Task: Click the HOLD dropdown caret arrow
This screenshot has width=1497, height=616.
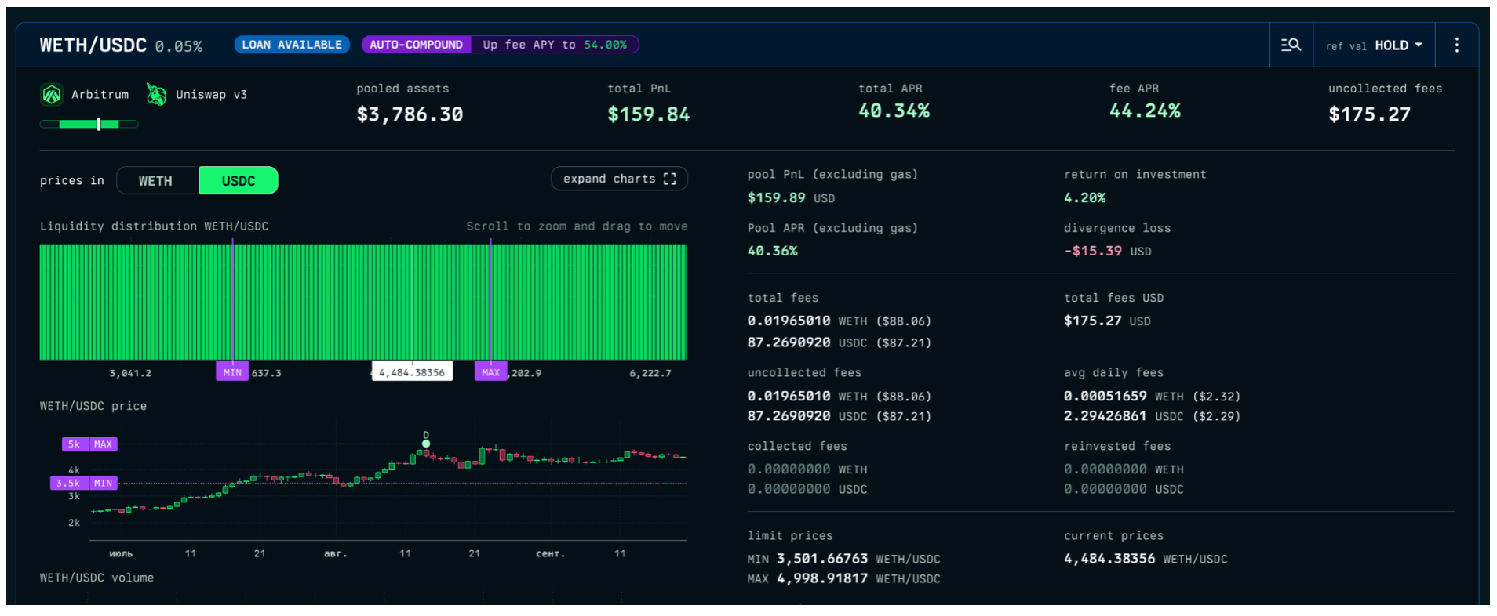Action: (x=1419, y=45)
